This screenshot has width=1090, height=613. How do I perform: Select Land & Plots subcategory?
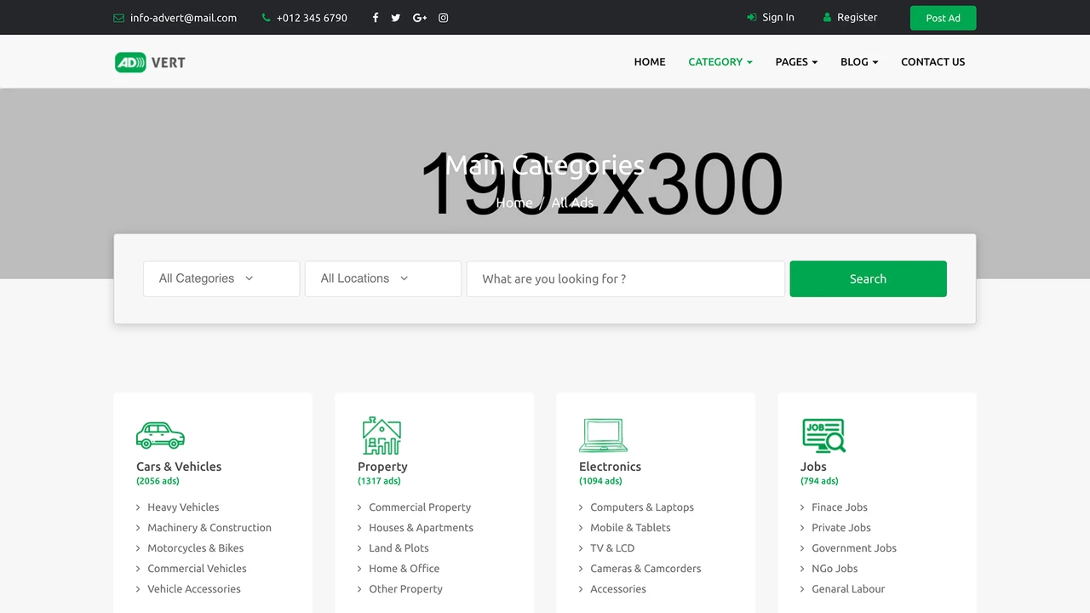[x=399, y=548]
